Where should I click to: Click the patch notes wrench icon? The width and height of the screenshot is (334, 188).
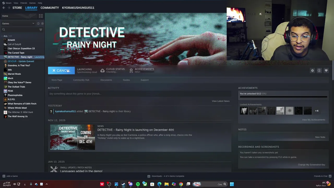coord(54,169)
